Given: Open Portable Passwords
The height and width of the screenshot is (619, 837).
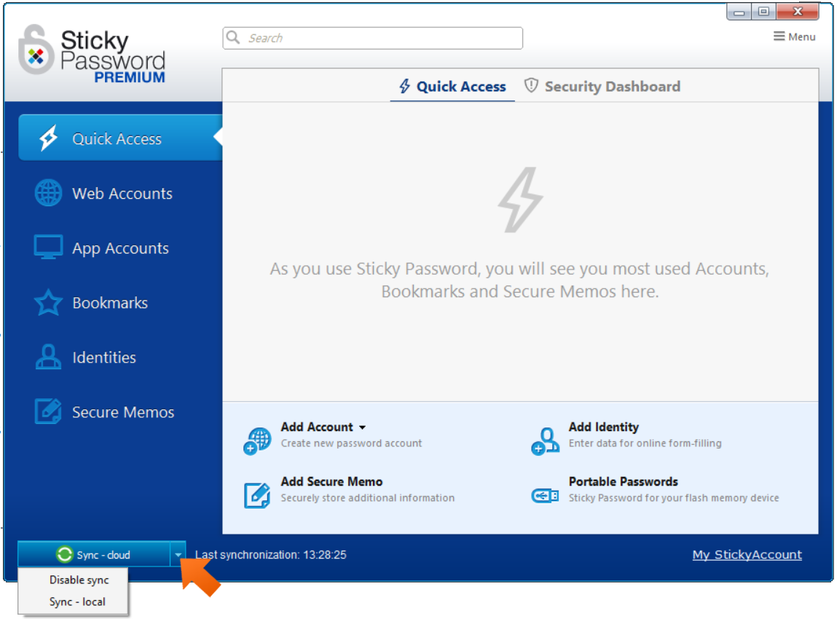Looking at the screenshot, I should pos(623,481).
